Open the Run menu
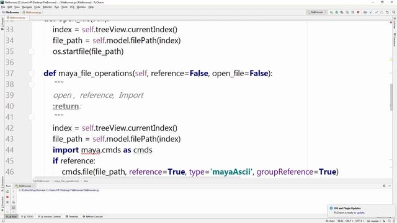Screen dimensions: 397x223 (x=56, y=7)
